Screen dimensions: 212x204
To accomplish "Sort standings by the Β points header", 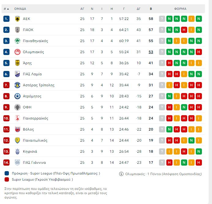I will 151,9.
